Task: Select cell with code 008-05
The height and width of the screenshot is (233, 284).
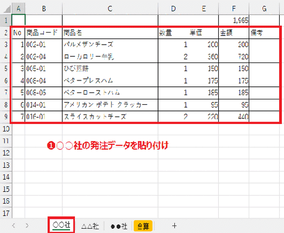Action: pyautogui.click(x=43, y=93)
